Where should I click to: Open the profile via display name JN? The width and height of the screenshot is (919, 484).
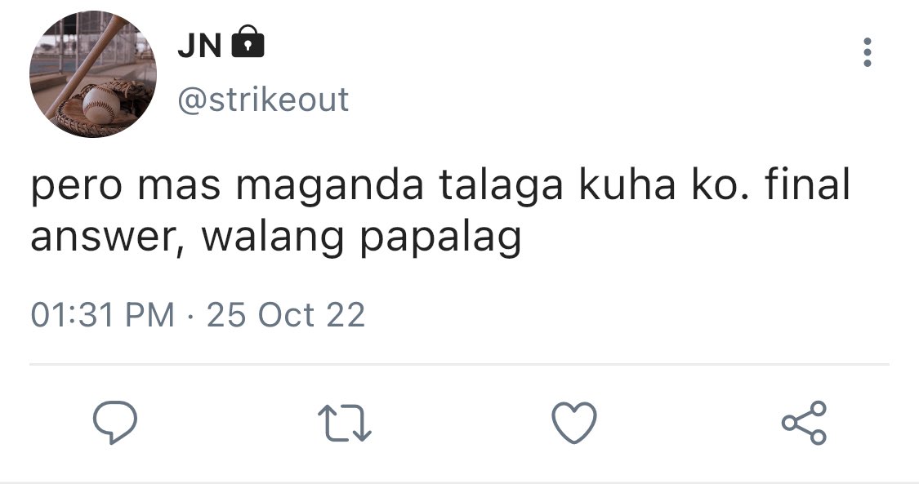pos(200,45)
